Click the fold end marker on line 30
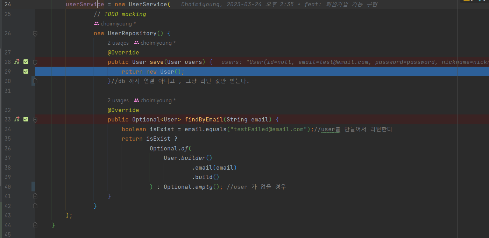 click(35, 81)
